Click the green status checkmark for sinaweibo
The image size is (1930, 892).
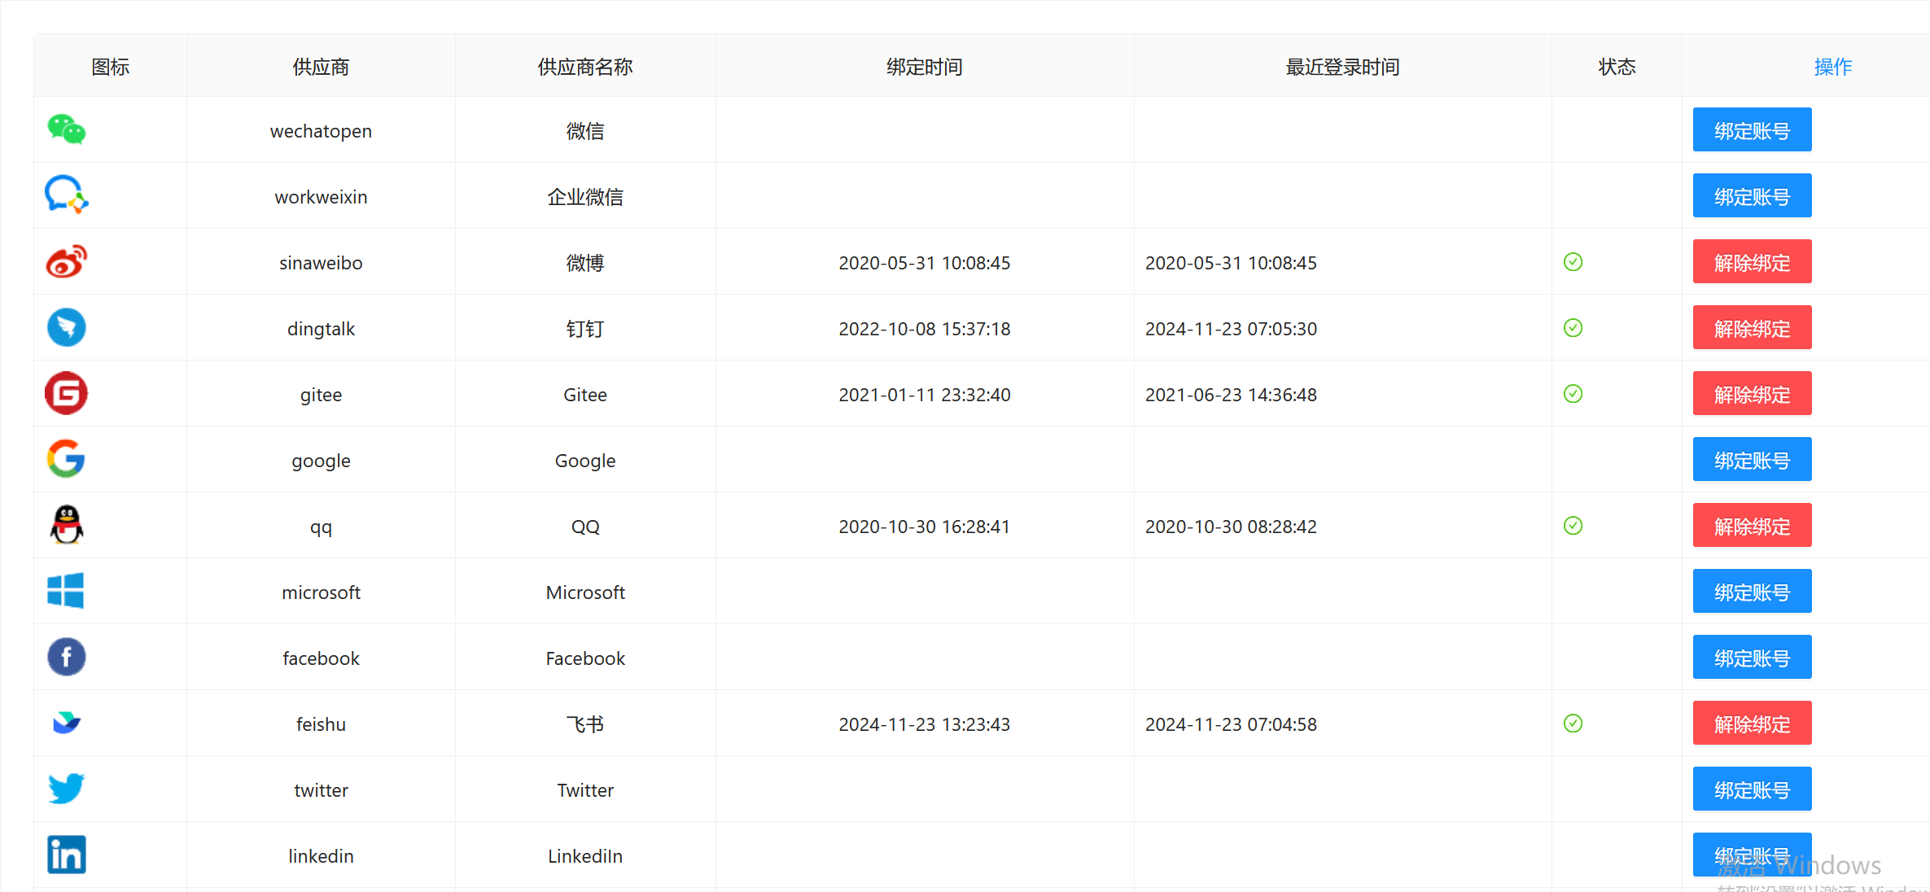1573,262
